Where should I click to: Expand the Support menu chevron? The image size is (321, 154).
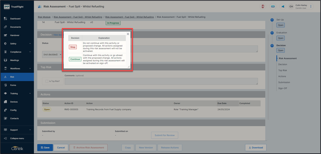[30, 130]
